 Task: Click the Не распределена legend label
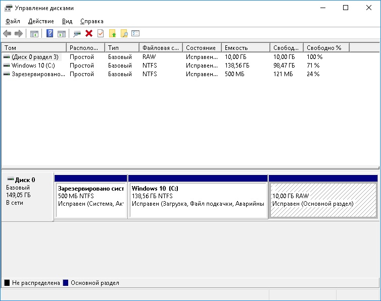click(x=36, y=283)
